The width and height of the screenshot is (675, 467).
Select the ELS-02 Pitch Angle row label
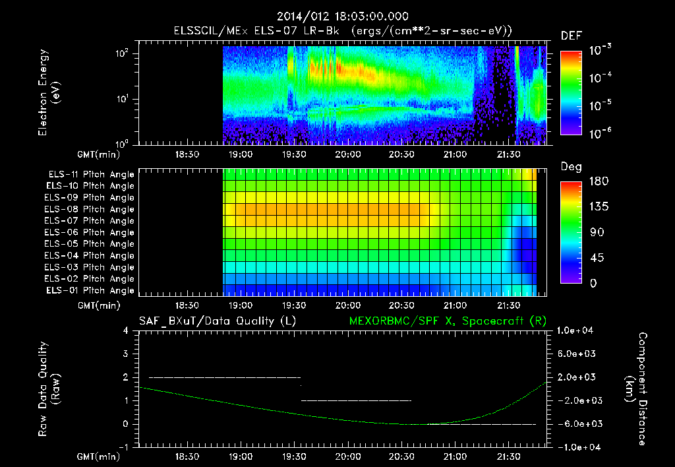(89, 279)
